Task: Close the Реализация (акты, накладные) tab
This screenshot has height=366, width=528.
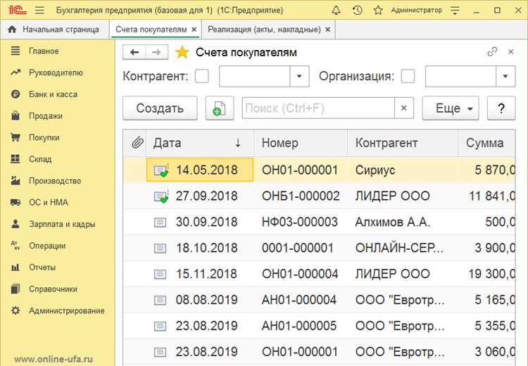Action: click(327, 30)
